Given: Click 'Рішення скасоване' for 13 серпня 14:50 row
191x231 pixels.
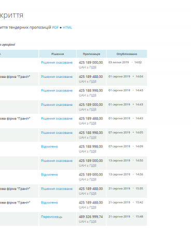Looking at the screenshot, I should pyautogui.click(x=57, y=161).
